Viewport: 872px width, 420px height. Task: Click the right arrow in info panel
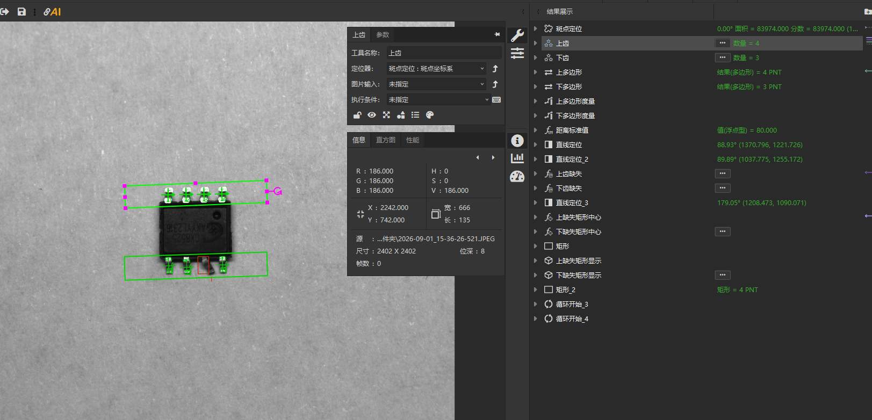pyautogui.click(x=493, y=157)
